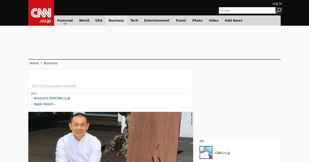Open the Apple Watch-- PR link
309x162 pixels.
tap(45, 104)
